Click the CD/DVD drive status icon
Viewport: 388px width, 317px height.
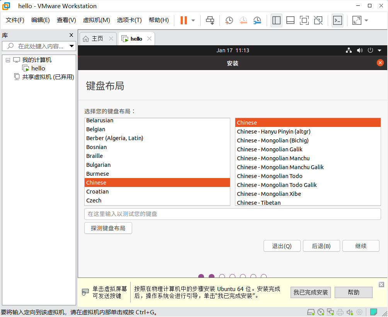click(x=321, y=312)
